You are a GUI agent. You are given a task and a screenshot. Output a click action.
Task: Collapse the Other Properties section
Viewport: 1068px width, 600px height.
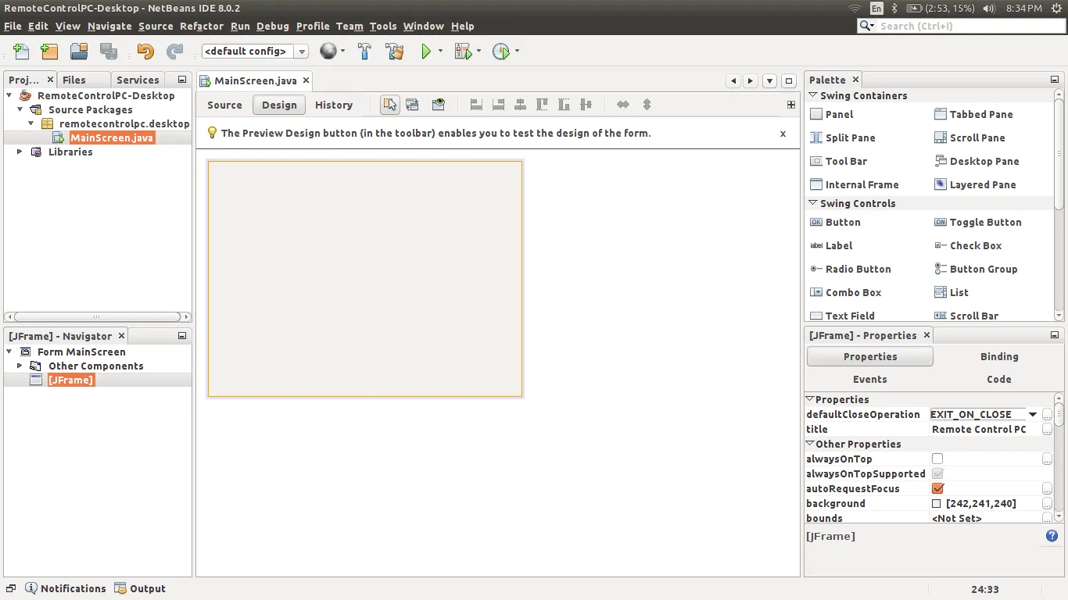click(810, 444)
